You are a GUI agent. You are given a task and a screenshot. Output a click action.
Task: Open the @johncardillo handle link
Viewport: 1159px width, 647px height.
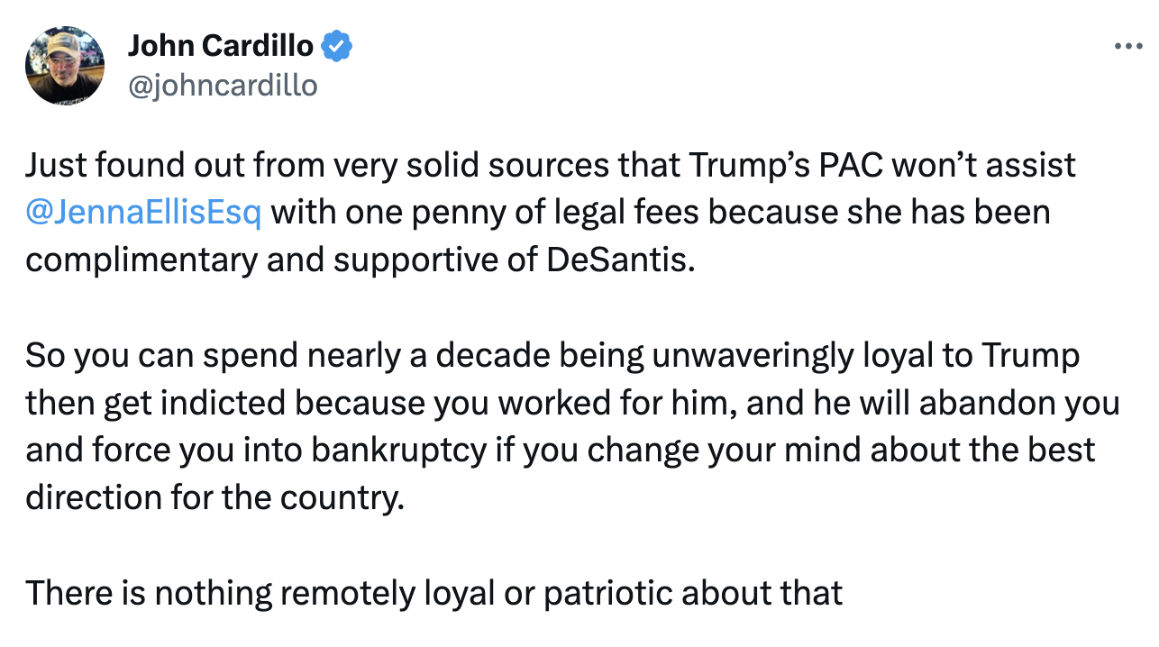223,85
